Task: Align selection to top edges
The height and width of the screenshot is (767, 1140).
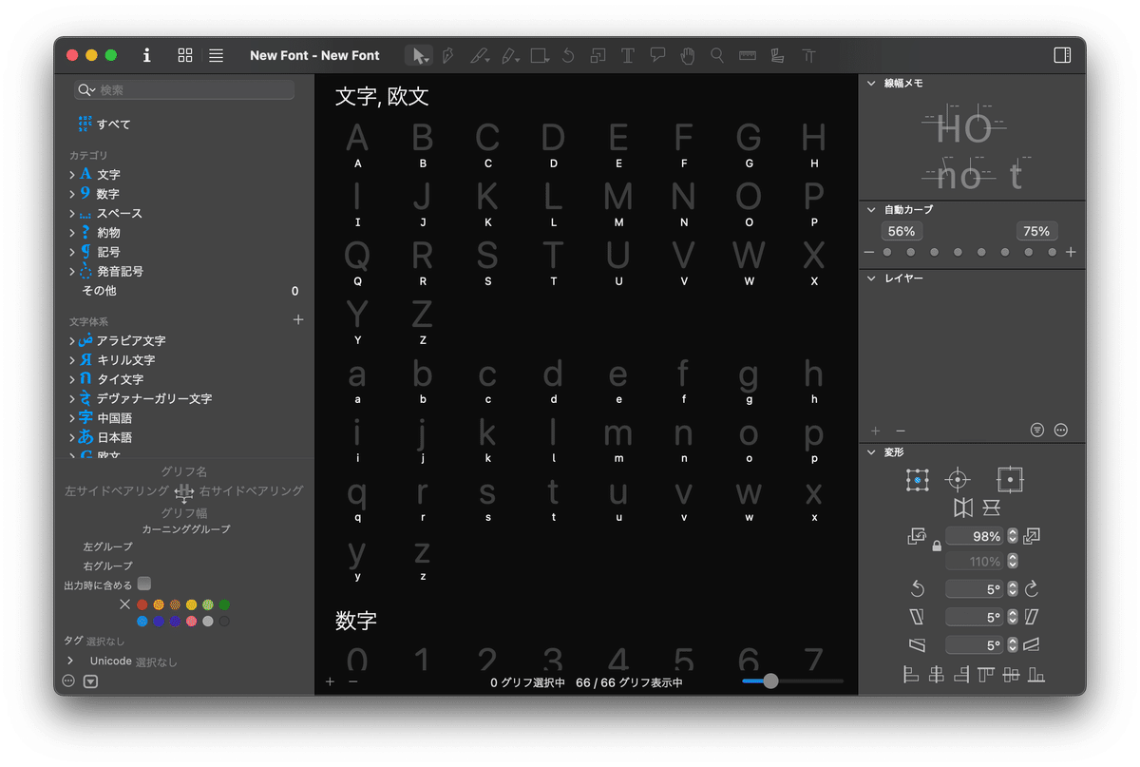Action: (x=985, y=675)
